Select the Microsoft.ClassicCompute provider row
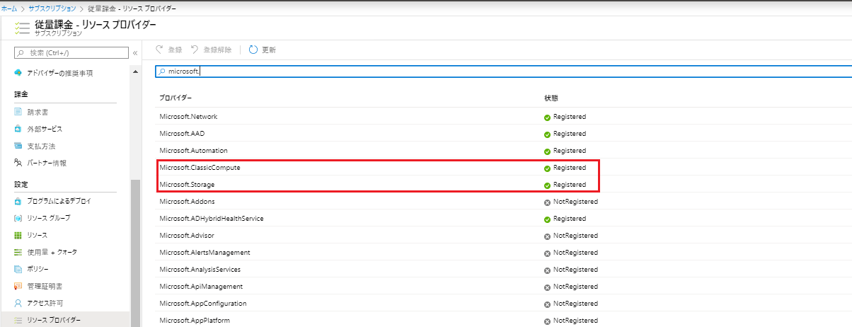This screenshot has height=327, width=852. [x=504, y=168]
